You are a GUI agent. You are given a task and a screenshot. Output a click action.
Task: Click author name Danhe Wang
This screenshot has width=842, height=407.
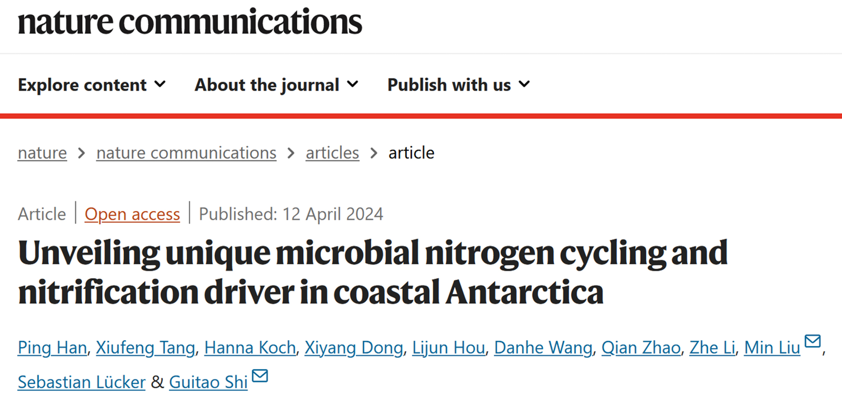[x=543, y=348]
